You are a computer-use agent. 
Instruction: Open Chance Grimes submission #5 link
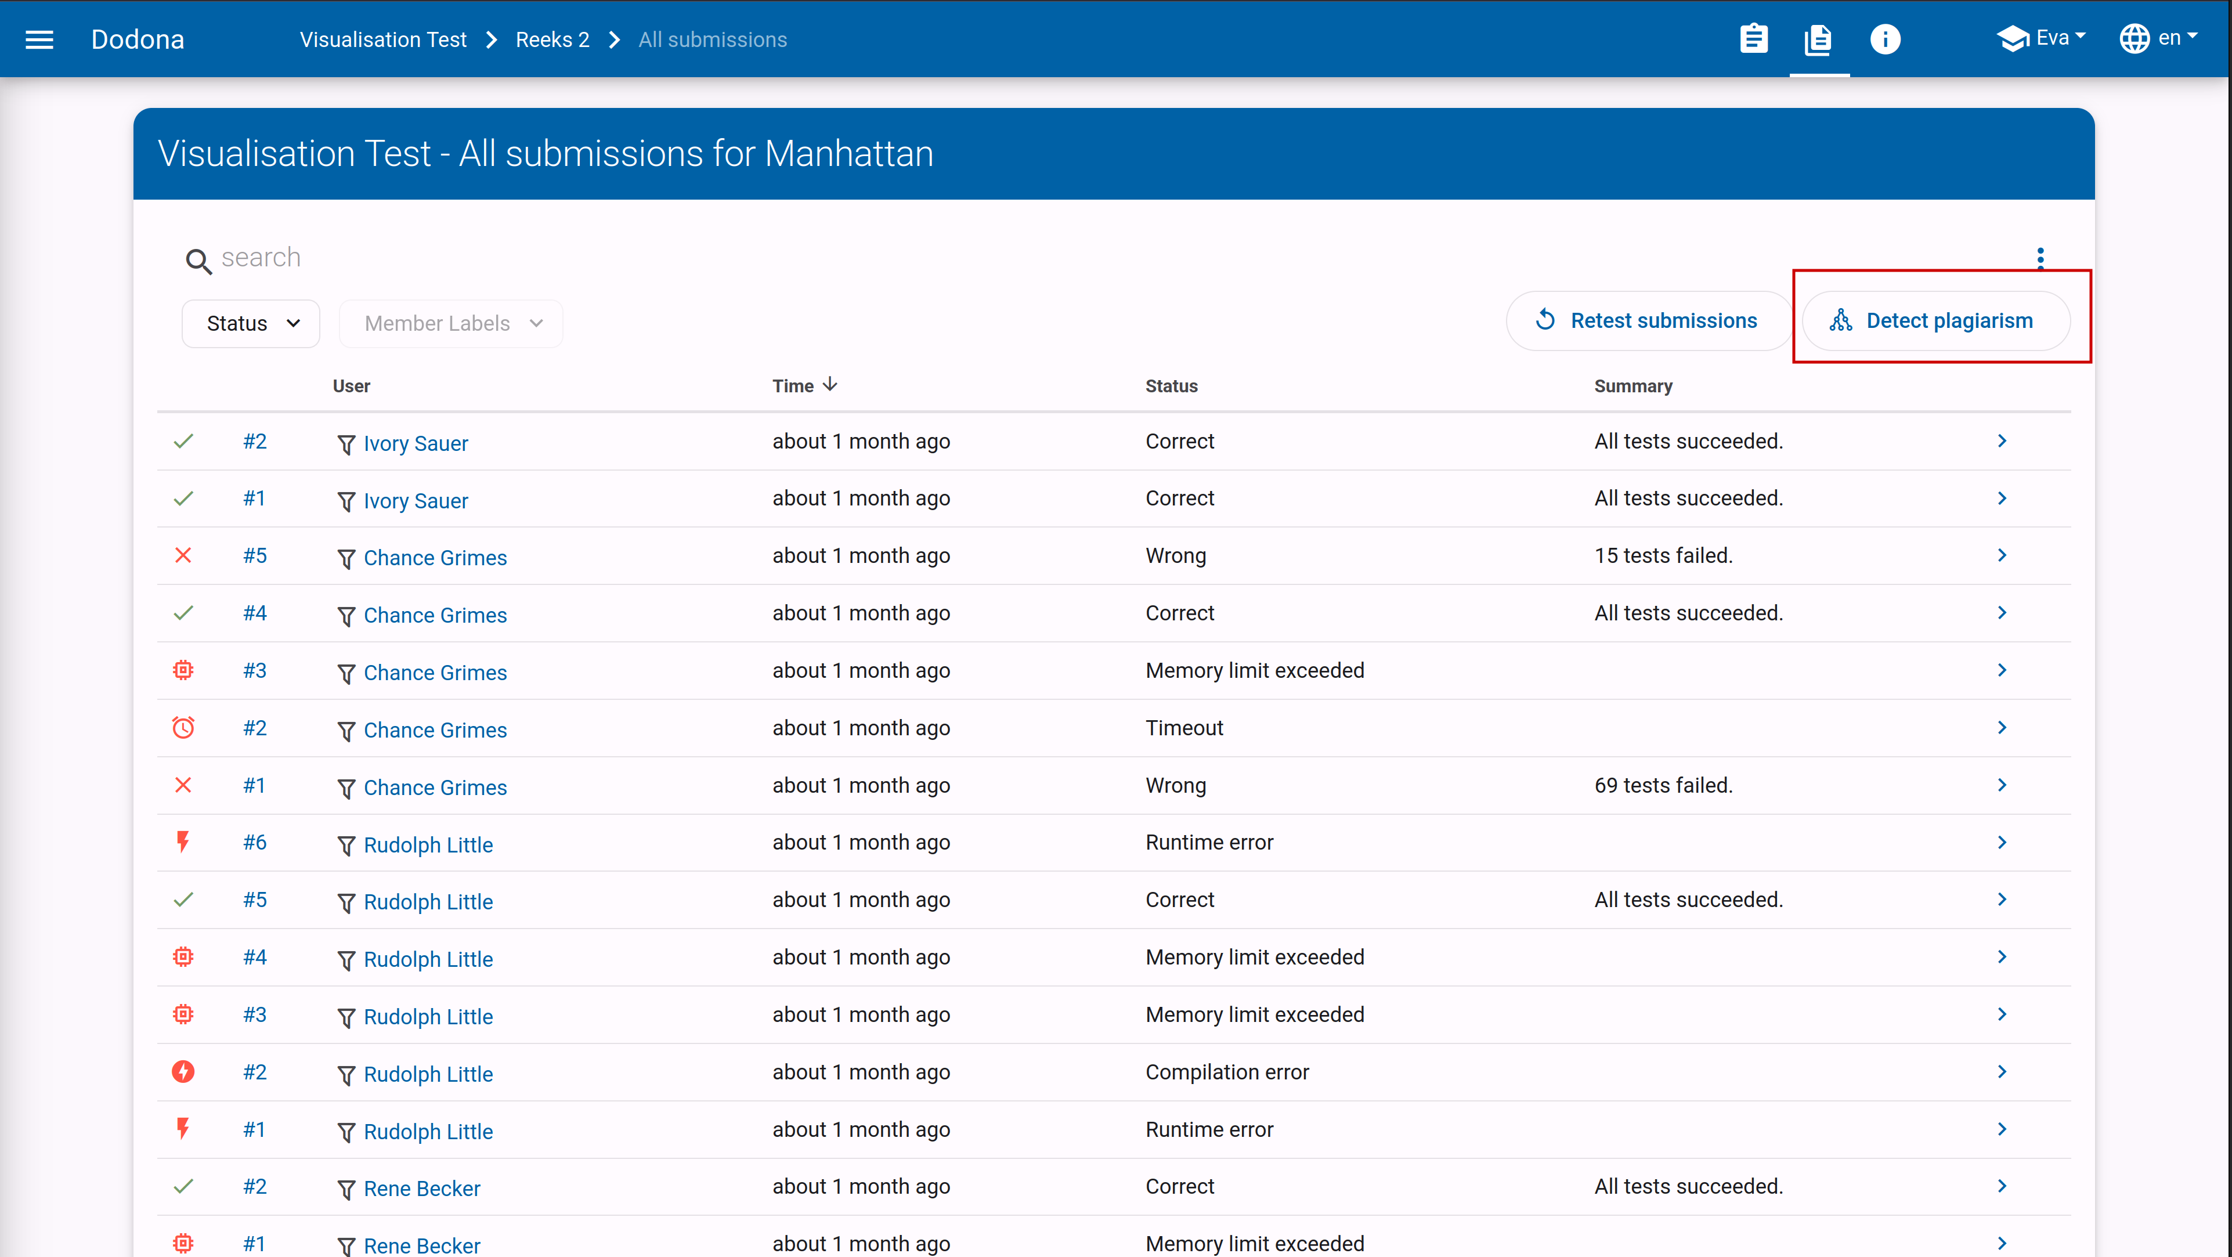tap(255, 555)
